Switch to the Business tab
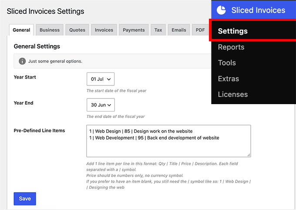Viewport: 296px width, 210px height. click(50, 30)
